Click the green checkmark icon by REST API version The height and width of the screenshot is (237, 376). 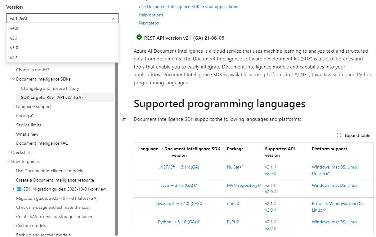(139, 37)
